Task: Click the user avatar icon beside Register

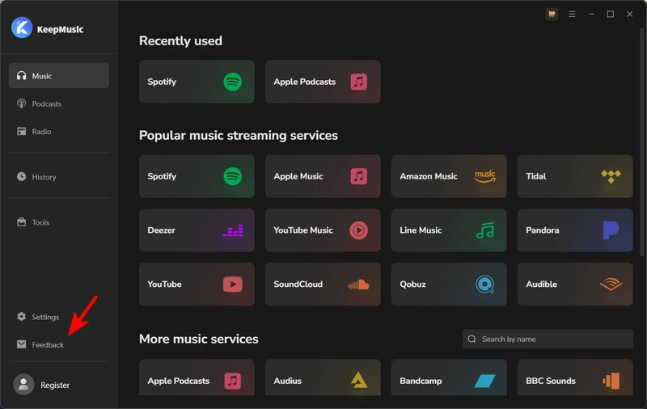Action: [23, 384]
